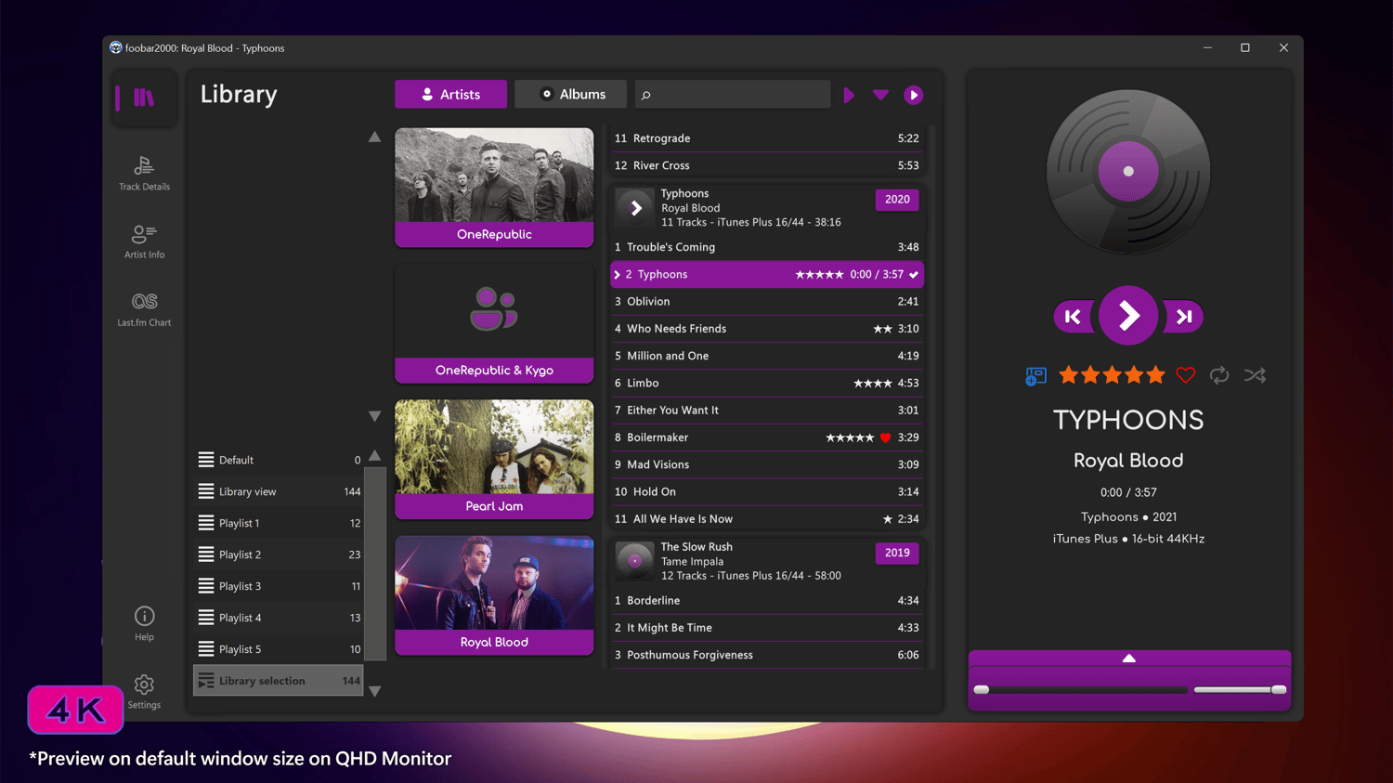This screenshot has width=1393, height=783.
Task: Click up arrow above the playlist list
Action: [374, 455]
